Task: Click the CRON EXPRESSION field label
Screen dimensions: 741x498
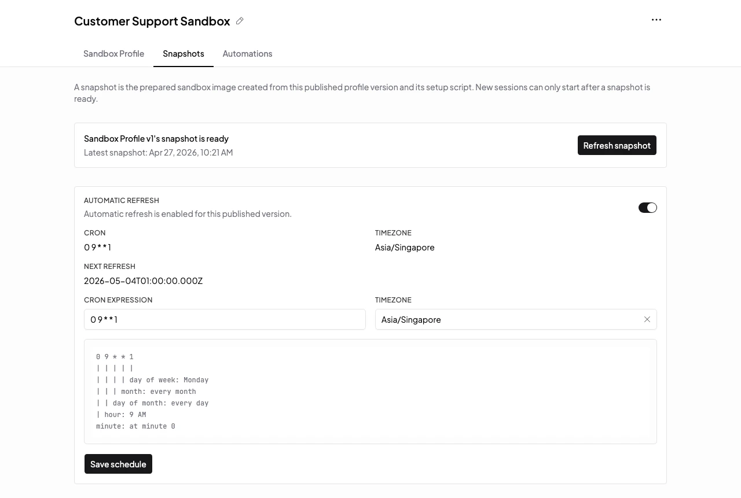Action: [x=118, y=300]
